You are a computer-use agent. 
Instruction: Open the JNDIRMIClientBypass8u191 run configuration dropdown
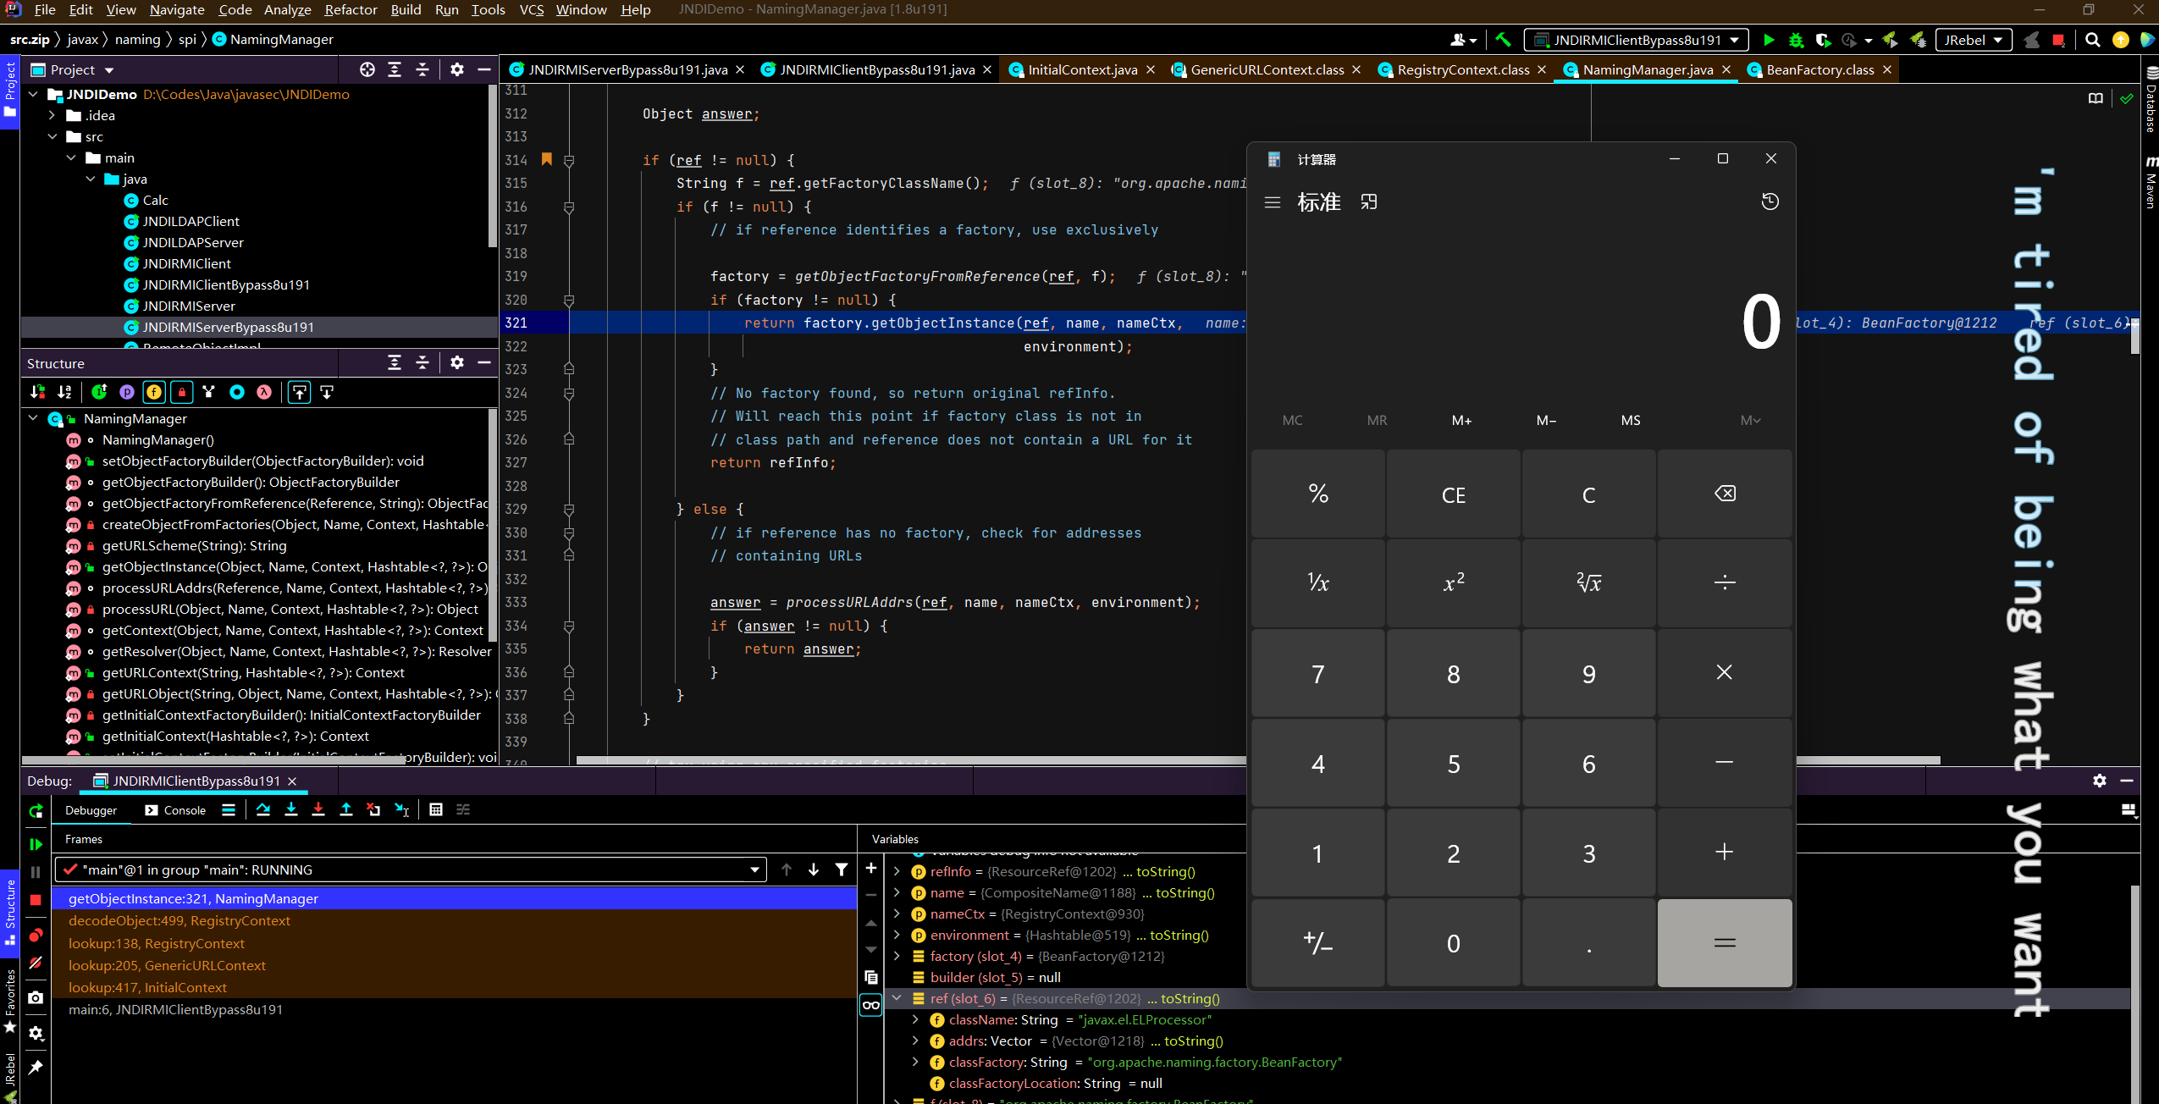[x=1636, y=40]
